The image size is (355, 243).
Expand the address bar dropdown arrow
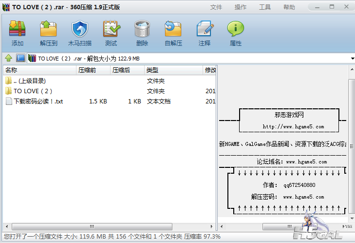352,59
